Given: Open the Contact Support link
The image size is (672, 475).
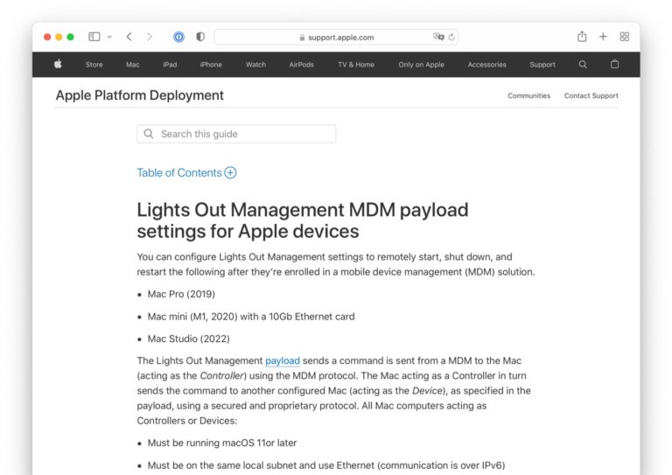Looking at the screenshot, I should pos(591,95).
